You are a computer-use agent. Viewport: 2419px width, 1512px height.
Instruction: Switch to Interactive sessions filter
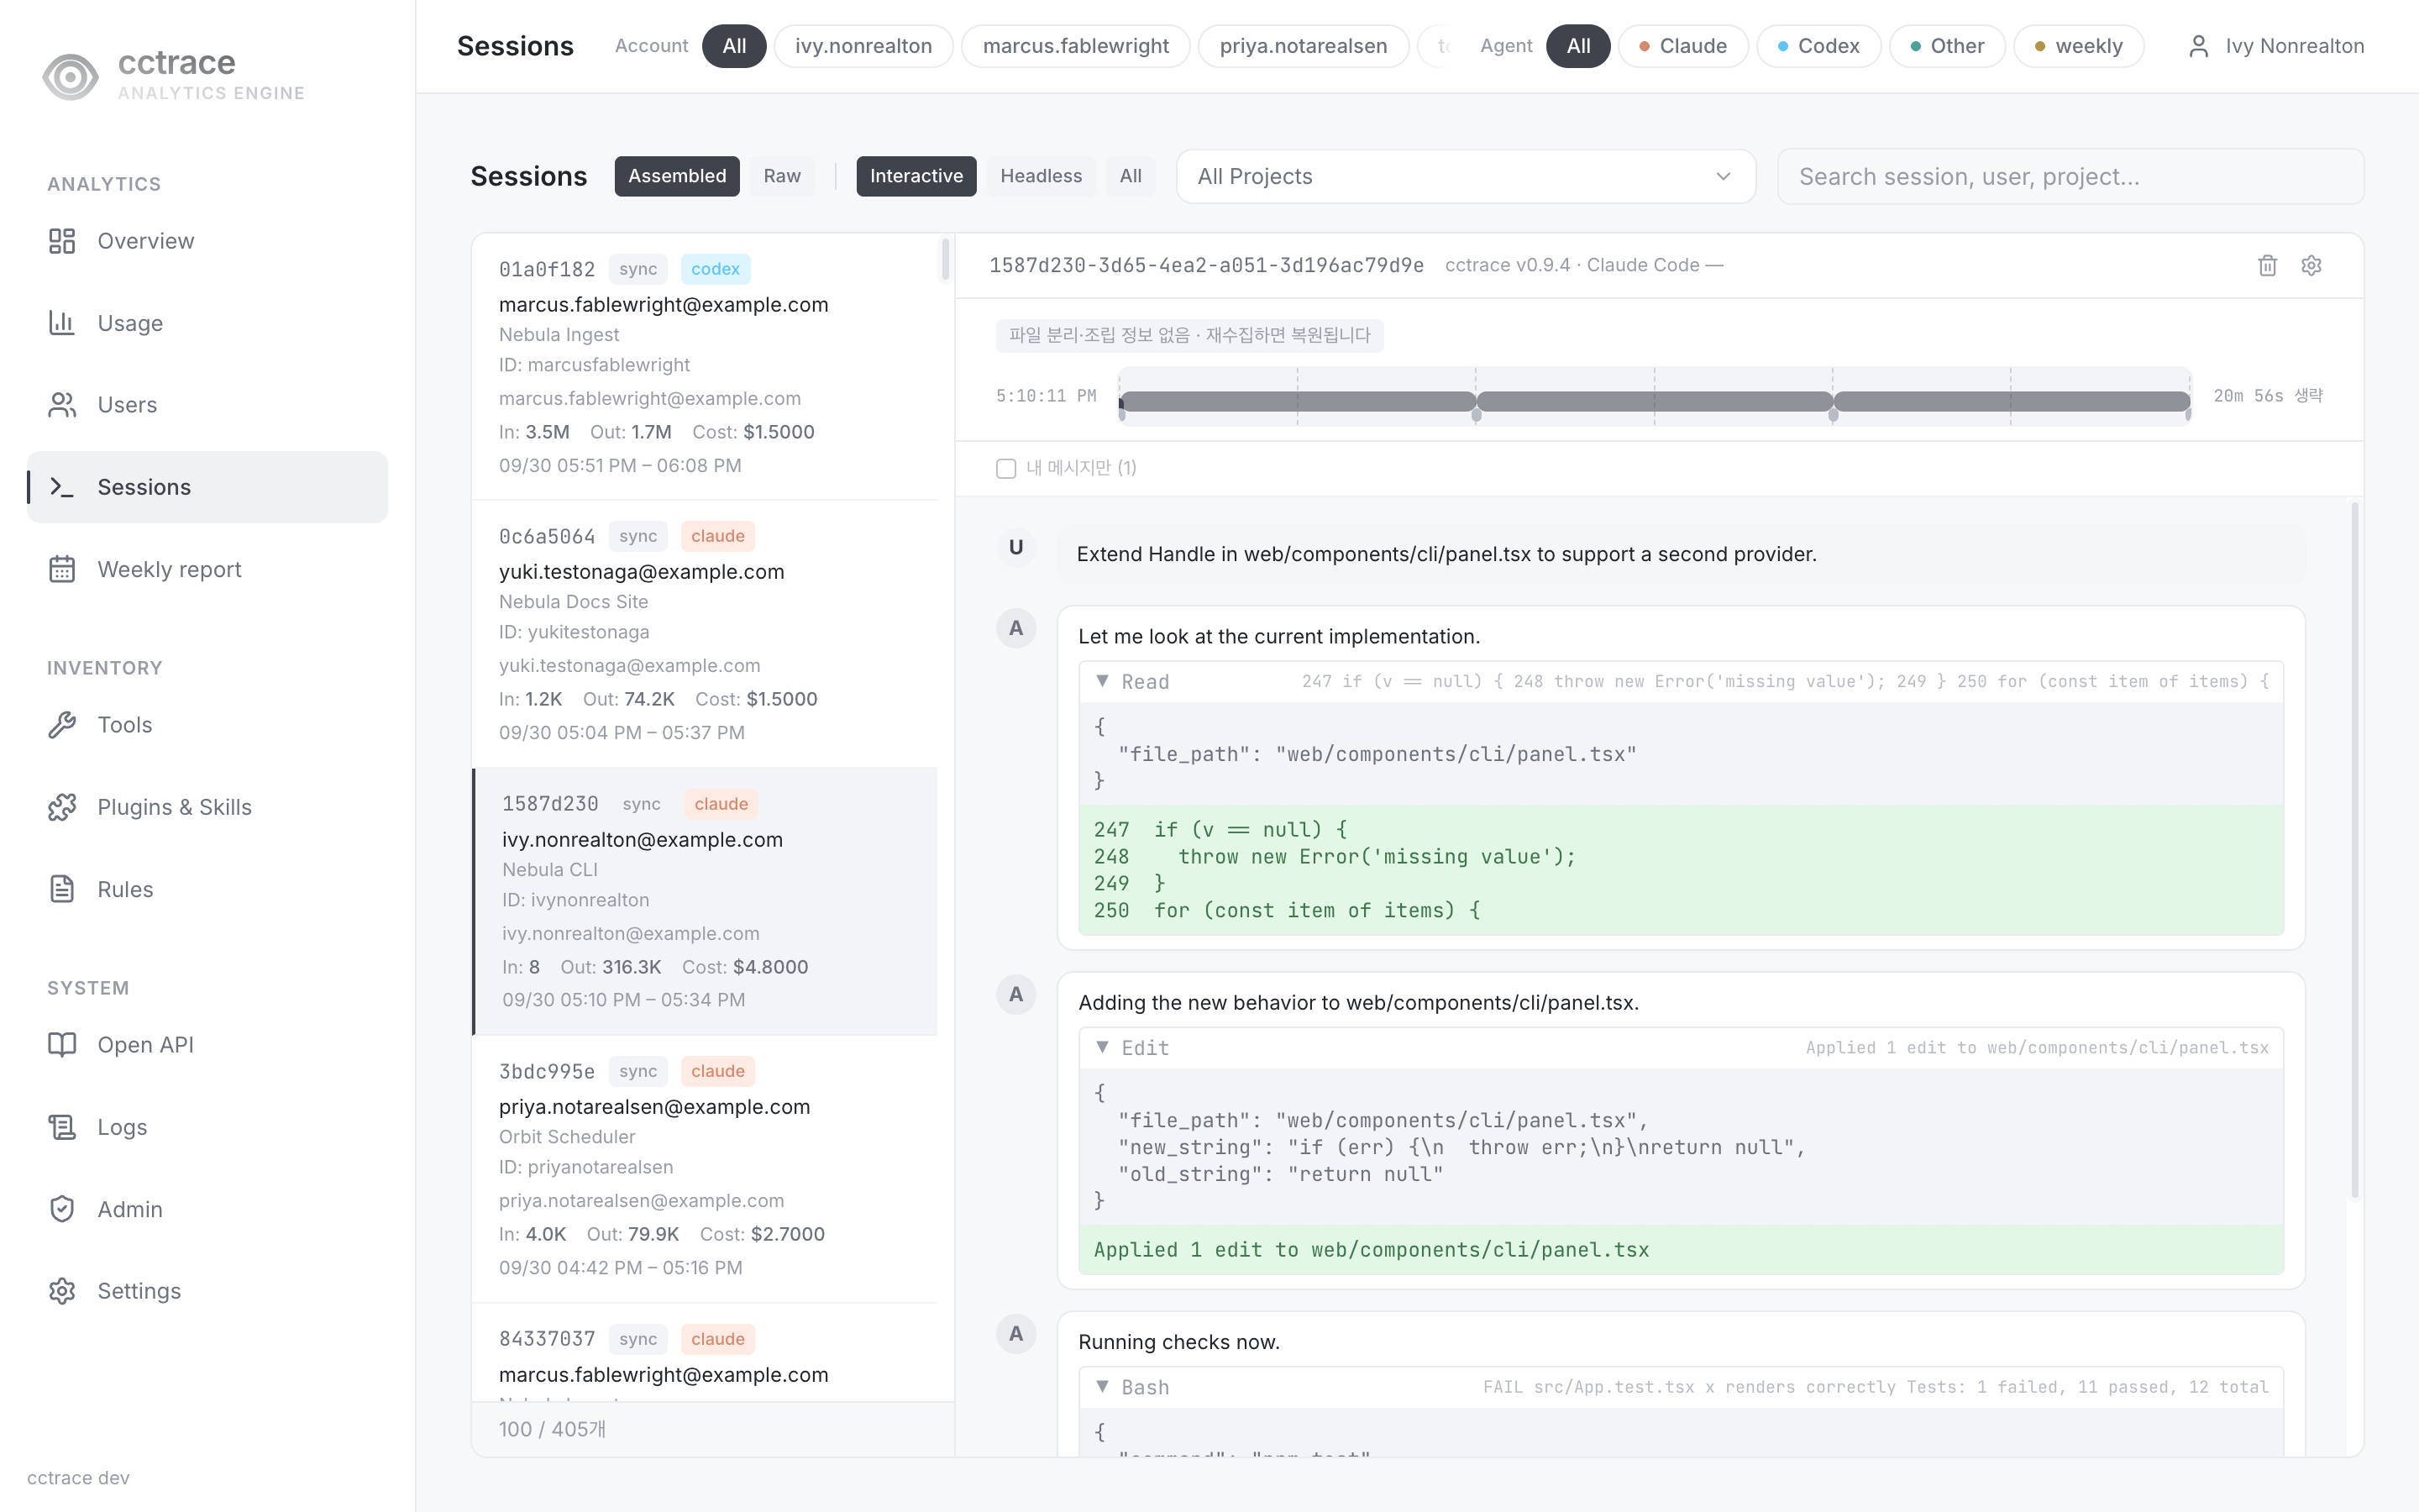916,176
